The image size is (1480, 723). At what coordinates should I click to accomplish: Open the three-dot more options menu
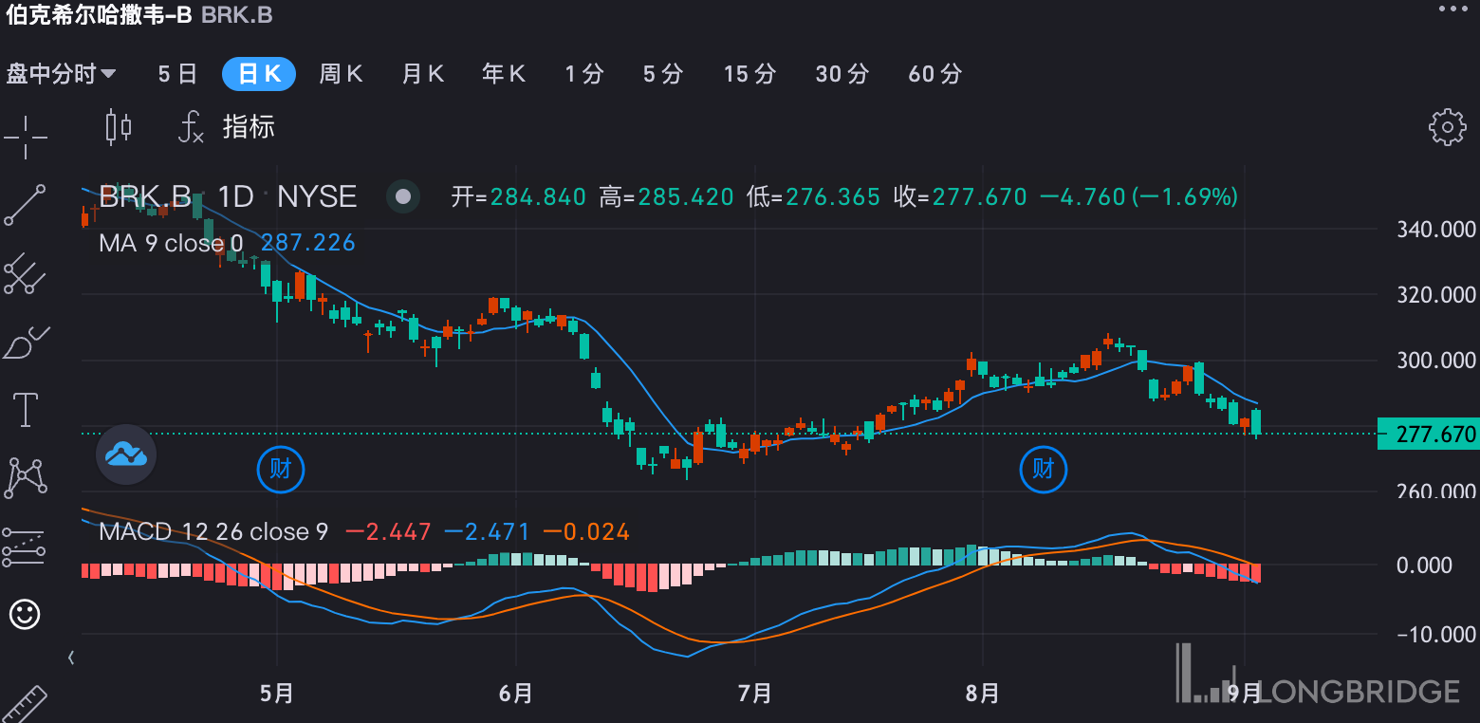(x=1452, y=9)
